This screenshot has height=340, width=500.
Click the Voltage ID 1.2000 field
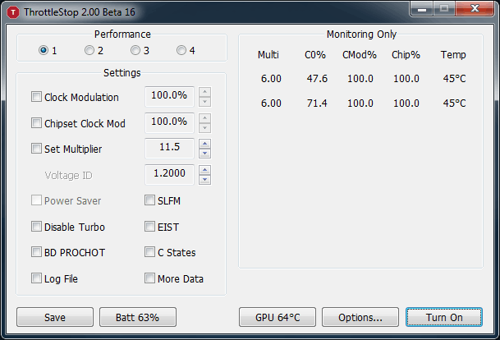169,174
